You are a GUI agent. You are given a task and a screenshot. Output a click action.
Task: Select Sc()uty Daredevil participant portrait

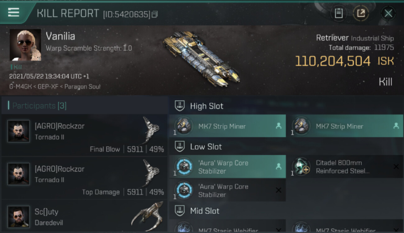19,216
